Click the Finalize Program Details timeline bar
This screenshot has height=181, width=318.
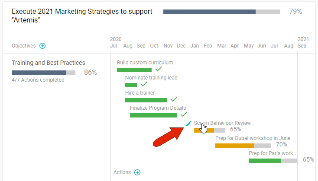coord(153,115)
